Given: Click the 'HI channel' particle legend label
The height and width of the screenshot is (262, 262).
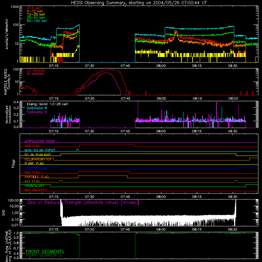Looking at the screenshot, I should (x=35, y=74).
